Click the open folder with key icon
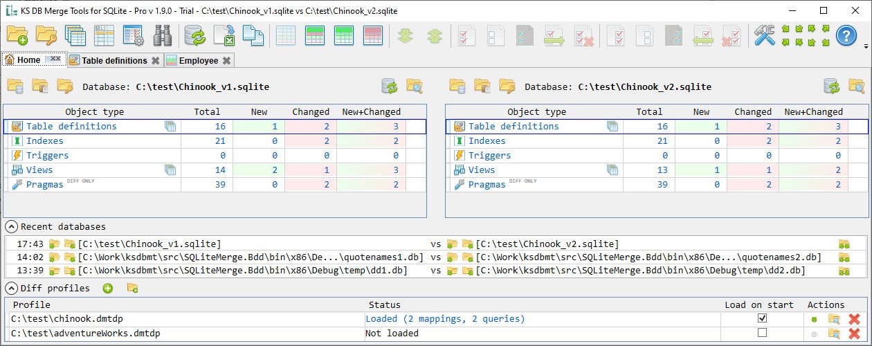The image size is (872, 346). pos(46,35)
